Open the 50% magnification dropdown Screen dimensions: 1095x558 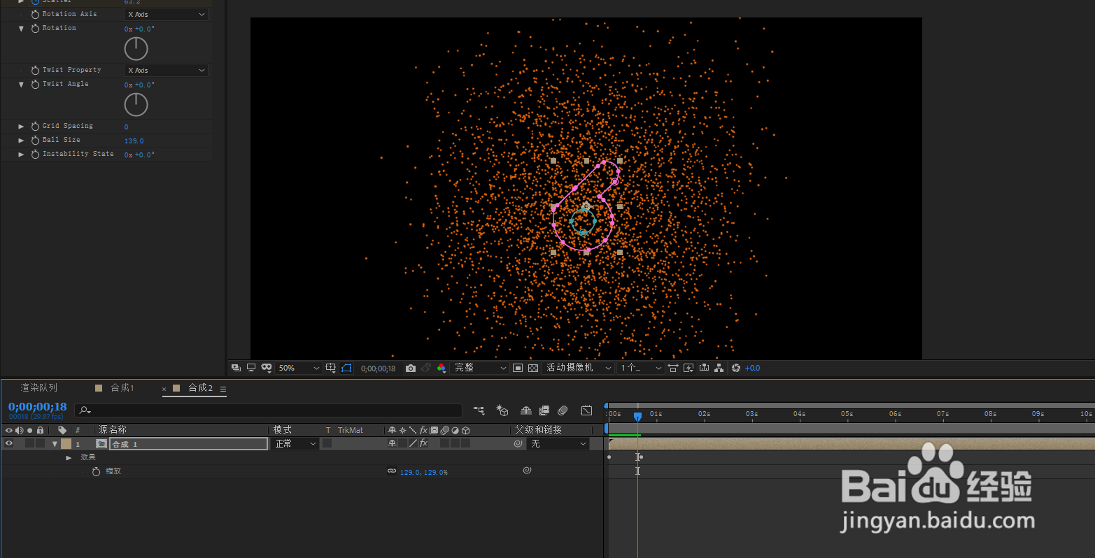coord(298,368)
